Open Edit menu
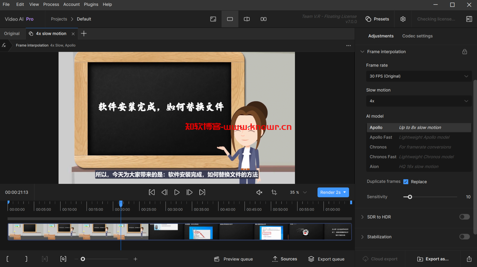The width and height of the screenshot is (477, 267). click(x=20, y=4)
